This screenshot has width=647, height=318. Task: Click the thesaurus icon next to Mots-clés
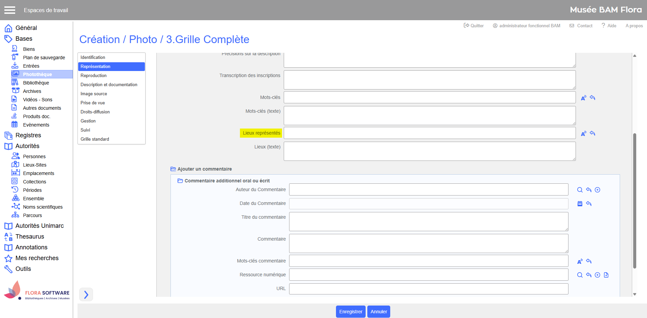click(583, 98)
